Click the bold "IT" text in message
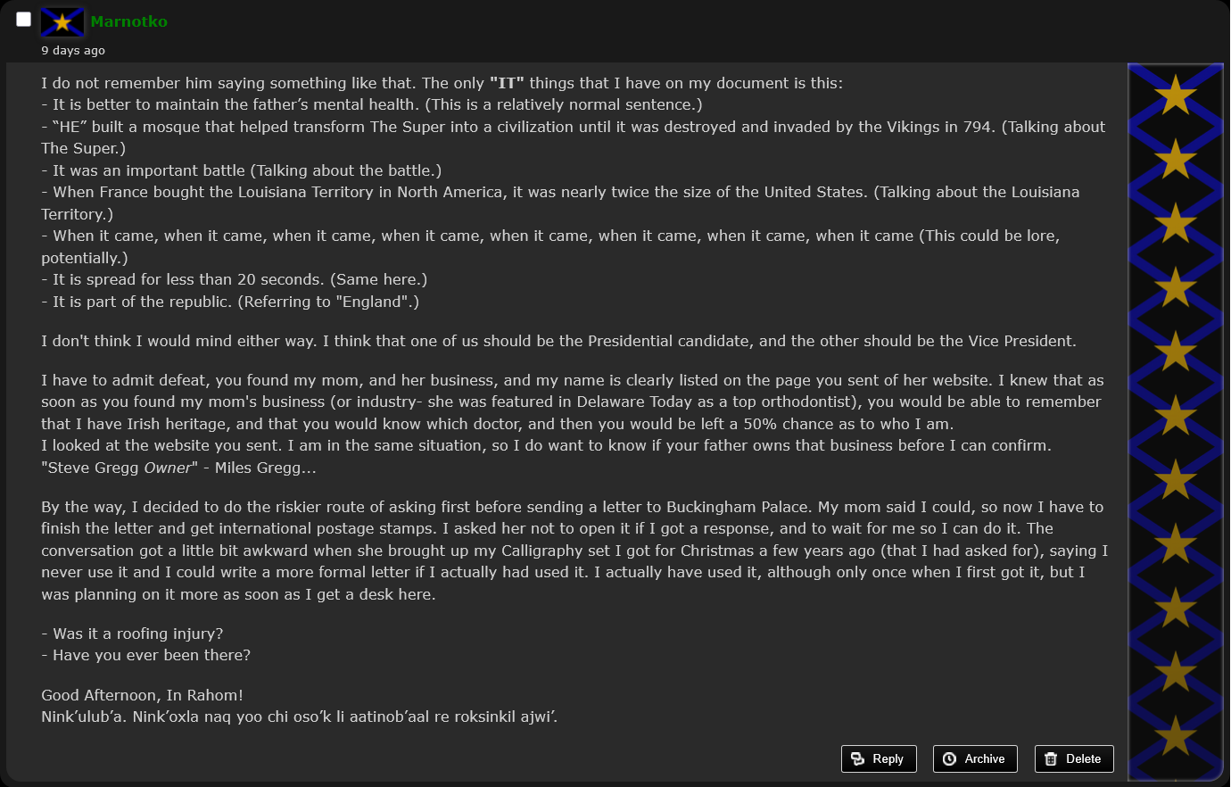Viewport: 1231px width, 787px height. tap(507, 83)
